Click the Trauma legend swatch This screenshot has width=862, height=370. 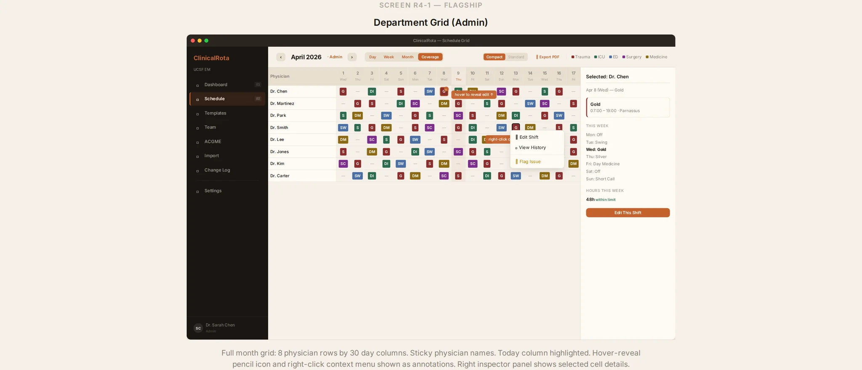573,57
